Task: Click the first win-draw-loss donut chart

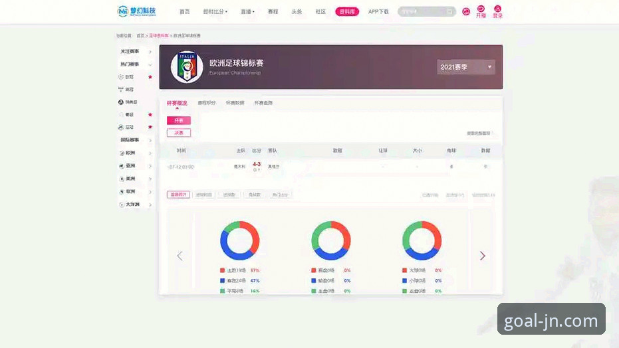Action: [239, 240]
